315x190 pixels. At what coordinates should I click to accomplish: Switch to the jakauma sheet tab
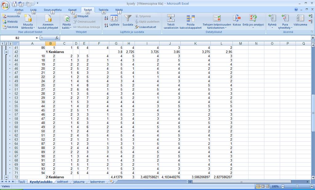[79, 182]
